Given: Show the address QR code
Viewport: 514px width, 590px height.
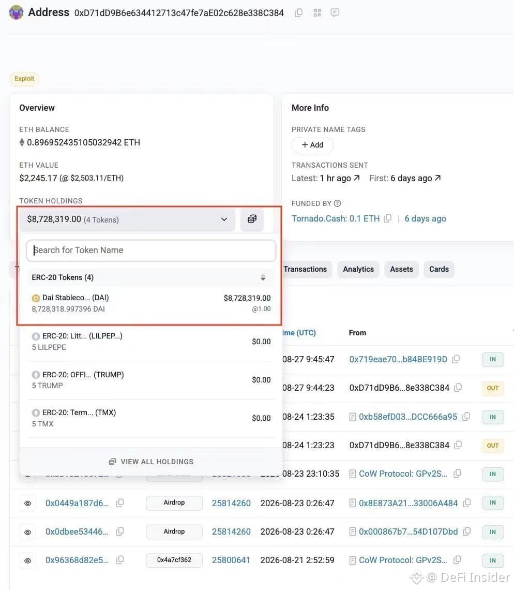Looking at the screenshot, I should 318,13.
